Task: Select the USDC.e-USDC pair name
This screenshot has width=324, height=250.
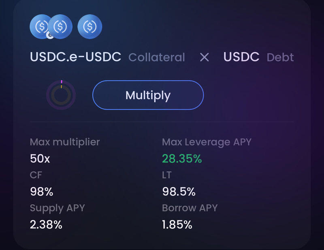Action: pyautogui.click(x=75, y=57)
